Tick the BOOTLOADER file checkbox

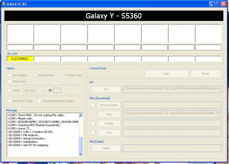tap(93, 105)
